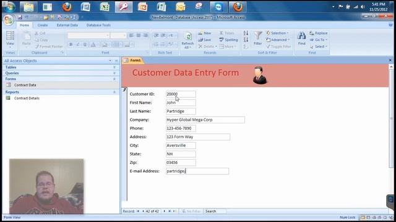Image resolution: width=396 pixels, height=222 pixels.
Task: Collapse the Forms group
Action: tap(114, 79)
